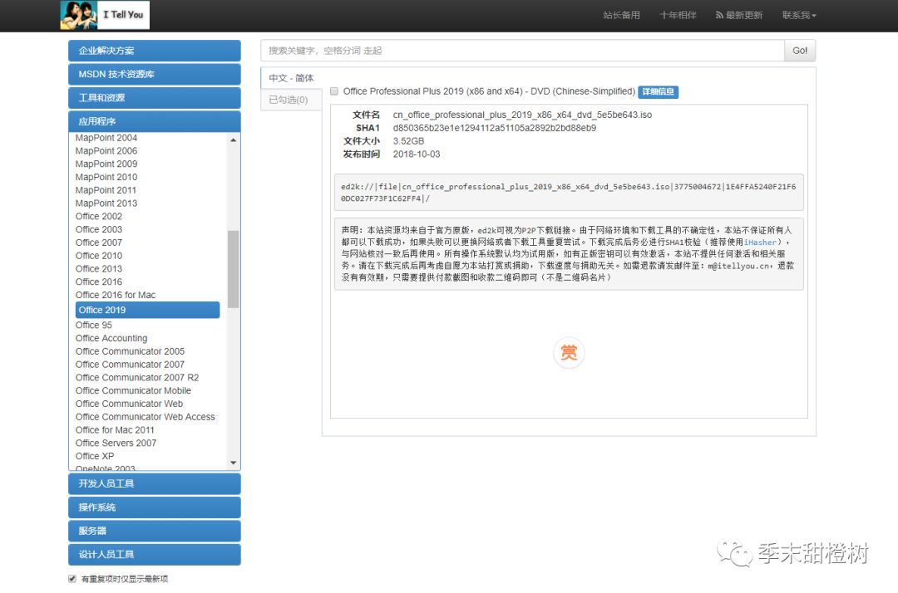Expand the MSDN 技术资源库 category
This screenshot has height=593, width=898.
pos(154,74)
